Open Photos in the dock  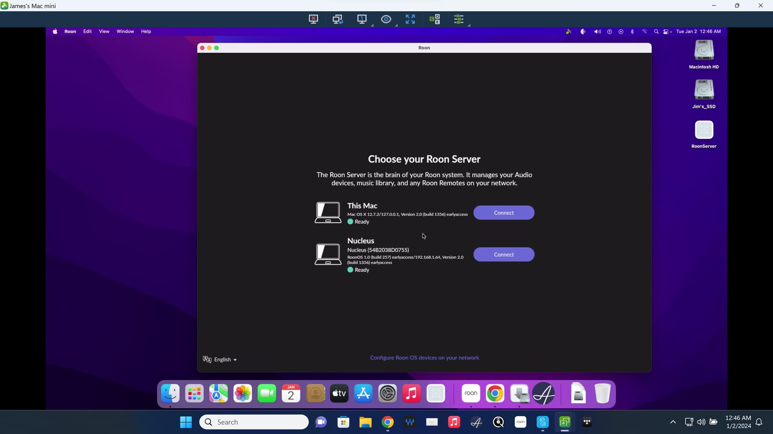click(243, 393)
